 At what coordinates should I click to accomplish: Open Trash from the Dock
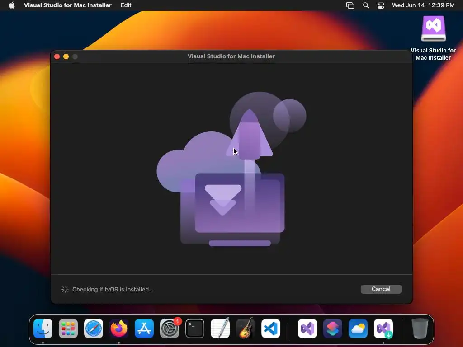coord(420,328)
